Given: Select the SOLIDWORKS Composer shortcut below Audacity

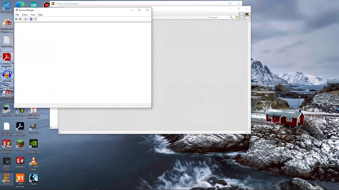Looking at the screenshot, I should coord(7,96).
